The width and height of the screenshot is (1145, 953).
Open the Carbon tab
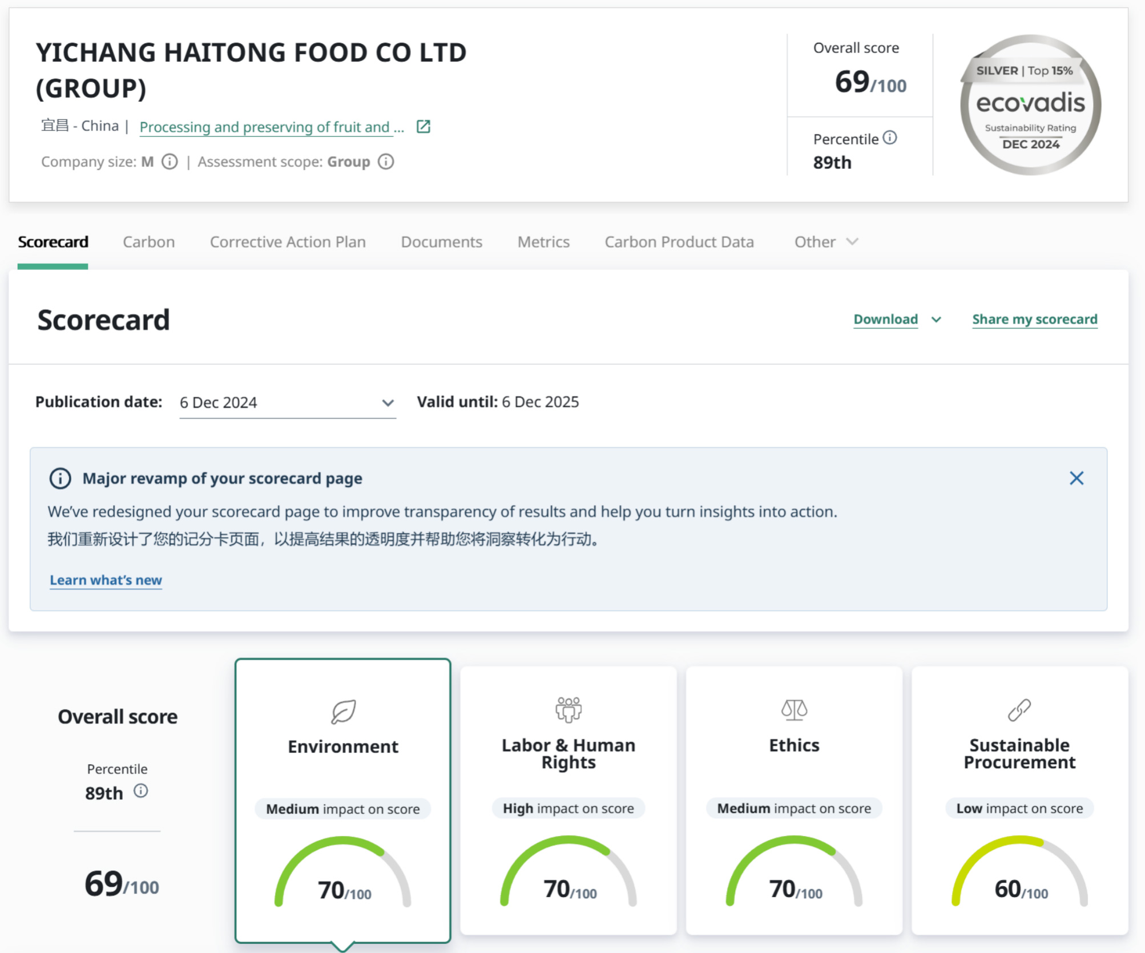pos(149,242)
